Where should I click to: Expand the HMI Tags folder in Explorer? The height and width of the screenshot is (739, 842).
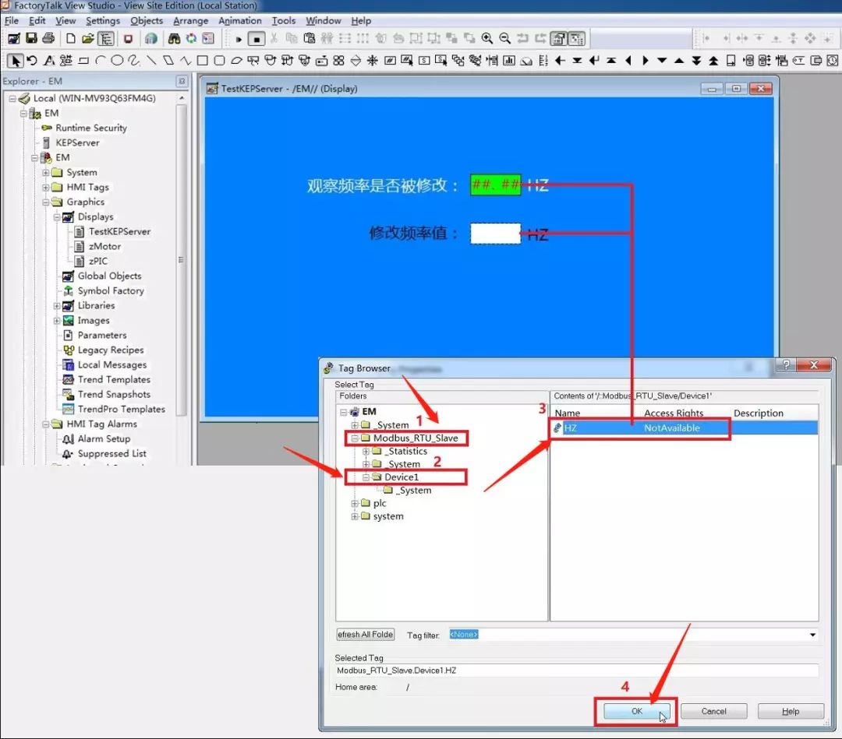click(46, 187)
